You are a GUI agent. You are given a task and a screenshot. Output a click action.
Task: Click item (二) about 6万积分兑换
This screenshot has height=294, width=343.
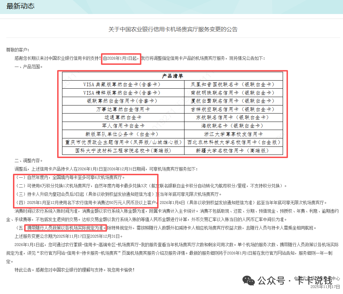coord(150,186)
